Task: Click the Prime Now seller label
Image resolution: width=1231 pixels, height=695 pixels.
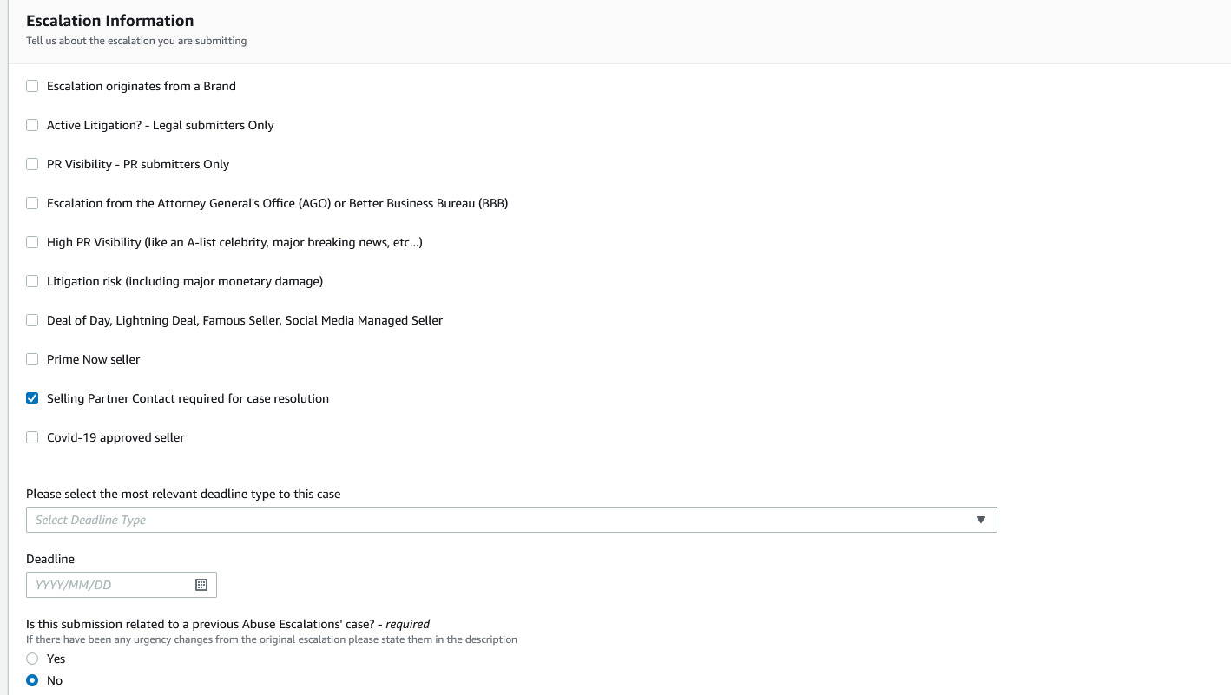Action: 93,359
